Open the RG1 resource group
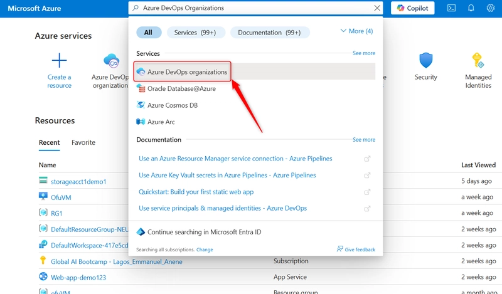Screen dimensions: 502x294 [56, 213]
